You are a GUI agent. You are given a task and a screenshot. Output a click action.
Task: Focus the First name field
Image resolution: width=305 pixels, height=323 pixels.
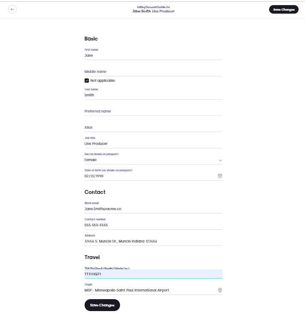click(x=153, y=54)
